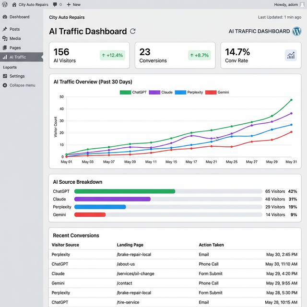This screenshot has width=307, height=307.
Task: Click the chart icon in Conv Rate card
Action: [290, 55]
